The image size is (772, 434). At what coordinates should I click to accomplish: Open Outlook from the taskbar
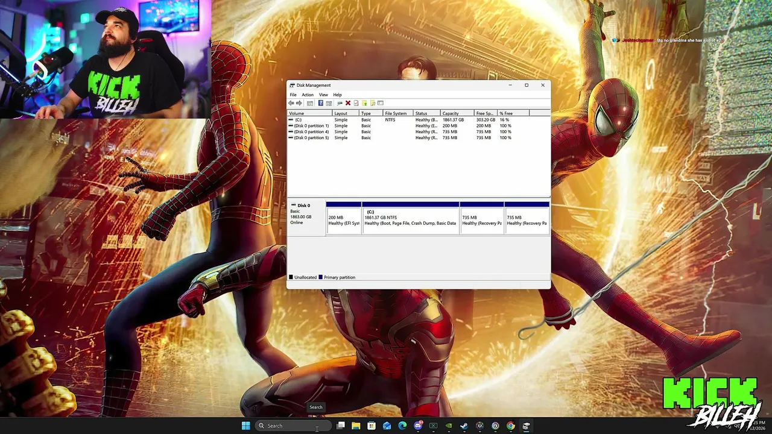387,426
